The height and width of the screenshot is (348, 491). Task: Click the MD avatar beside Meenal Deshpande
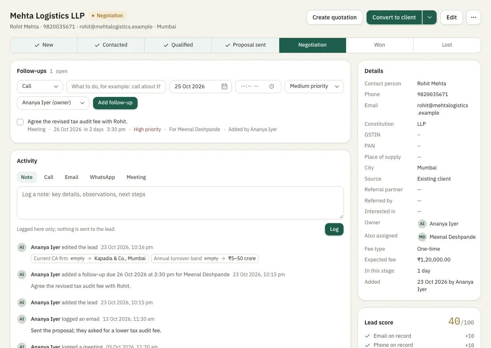coord(422,237)
